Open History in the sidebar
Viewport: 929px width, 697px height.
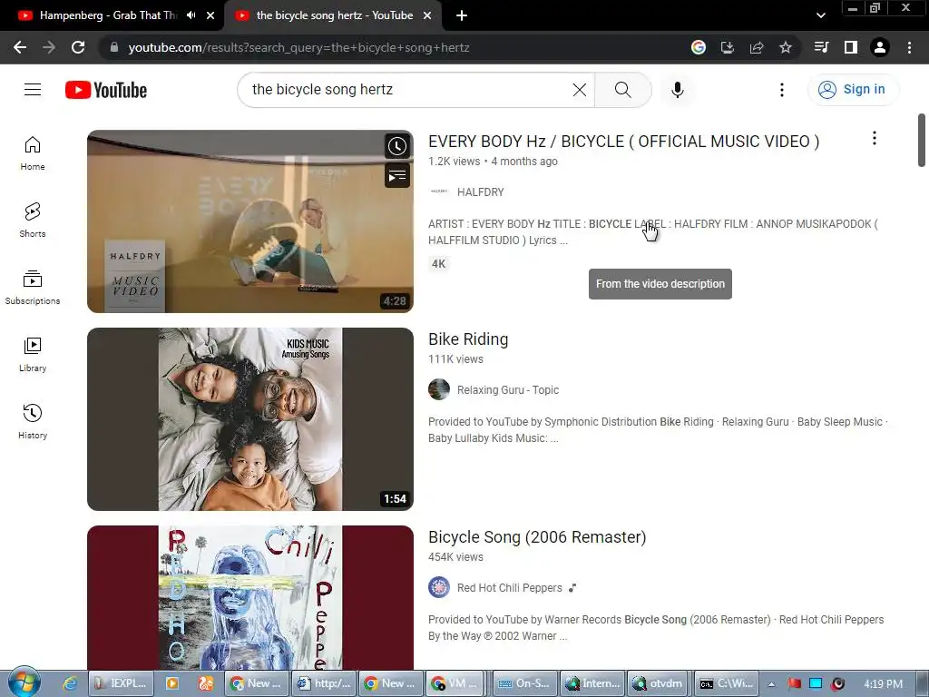pos(33,421)
